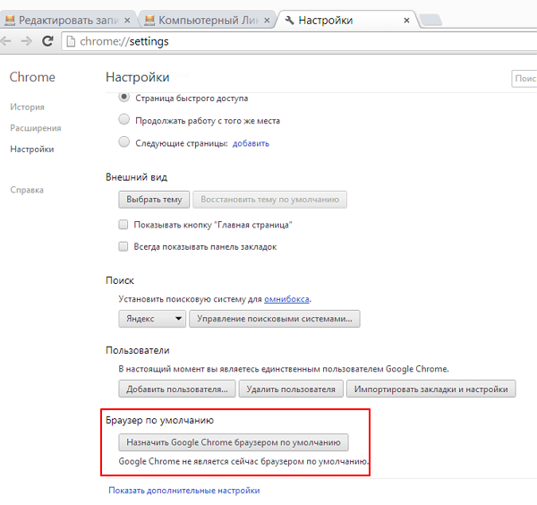The height and width of the screenshot is (505, 537).
Task: Open История in the sidebar
Action: (27, 107)
